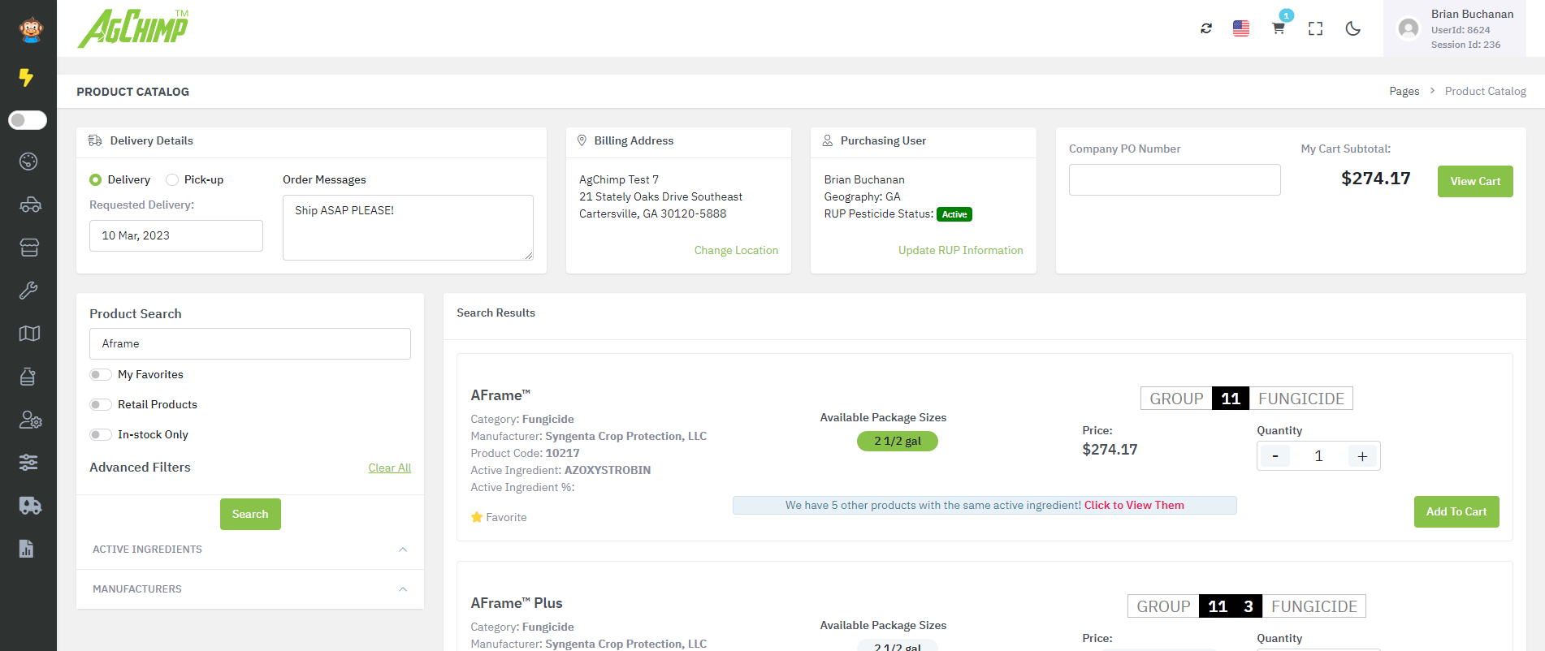Click the wrench tools sidebar icon
1545x651 pixels.
[29, 291]
